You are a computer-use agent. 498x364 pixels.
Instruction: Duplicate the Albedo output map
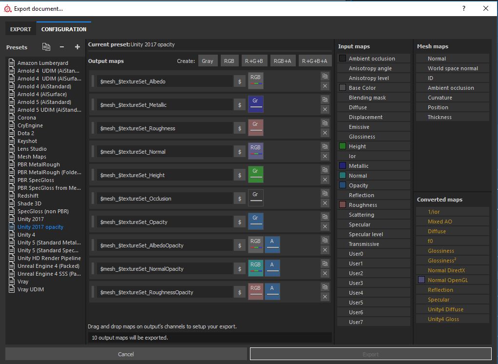click(x=325, y=76)
